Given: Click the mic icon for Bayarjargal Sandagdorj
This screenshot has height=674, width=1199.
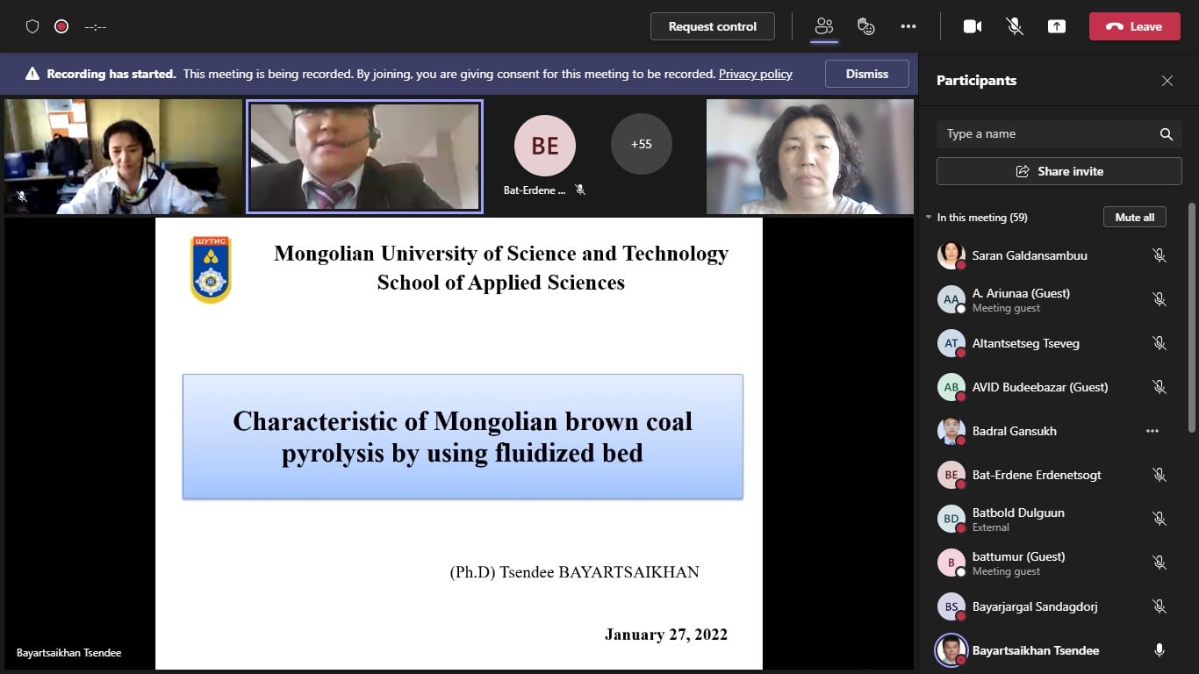Looking at the screenshot, I should coord(1160,606).
